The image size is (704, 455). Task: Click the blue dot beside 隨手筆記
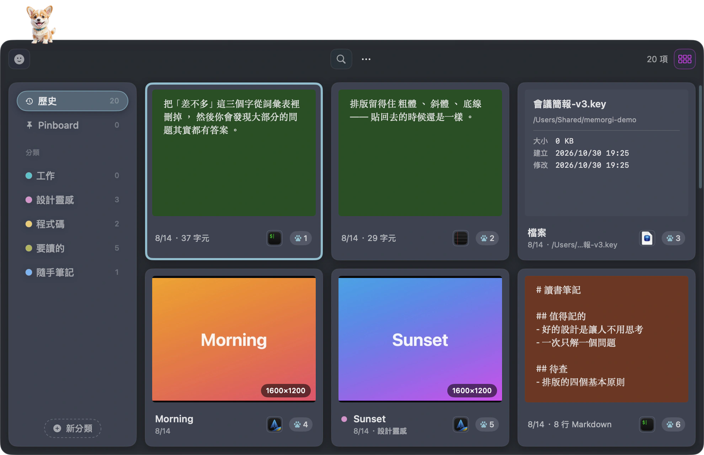click(x=29, y=272)
